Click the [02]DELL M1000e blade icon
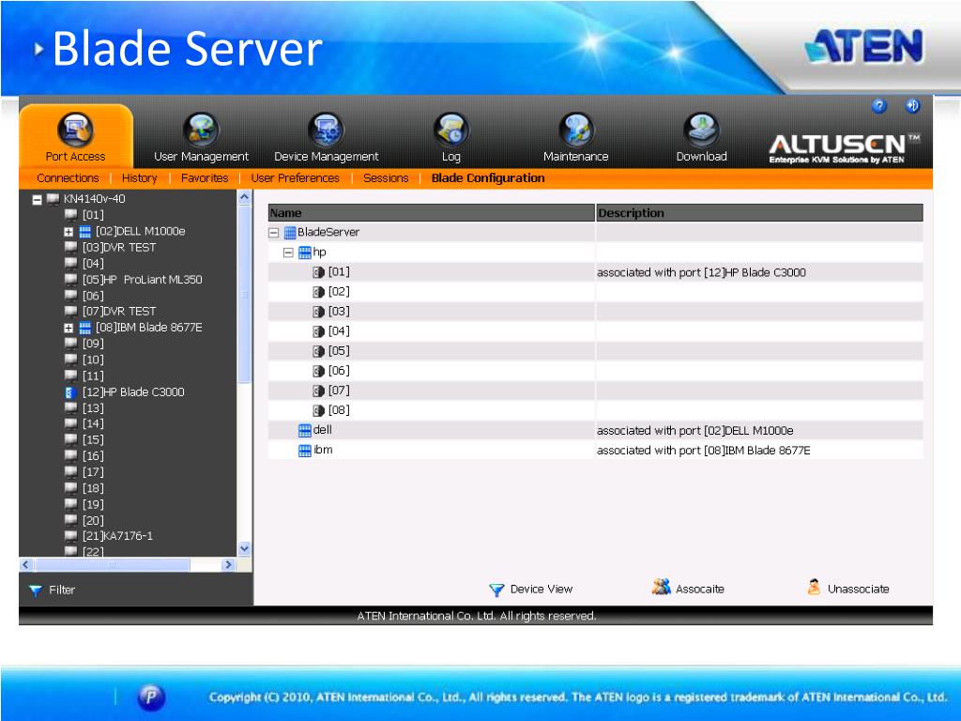 pyautogui.click(x=85, y=232)
